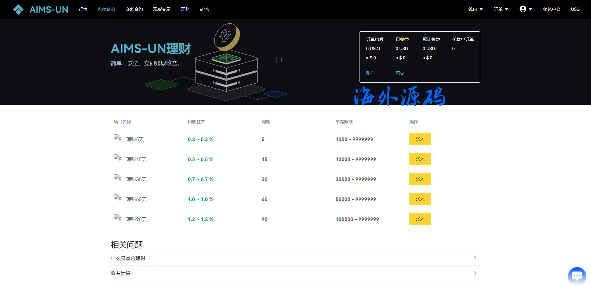Image resolution: width=591 pixels, height=285 pixels.
Task: View the 历史 history link
Action: coord(400,73)
